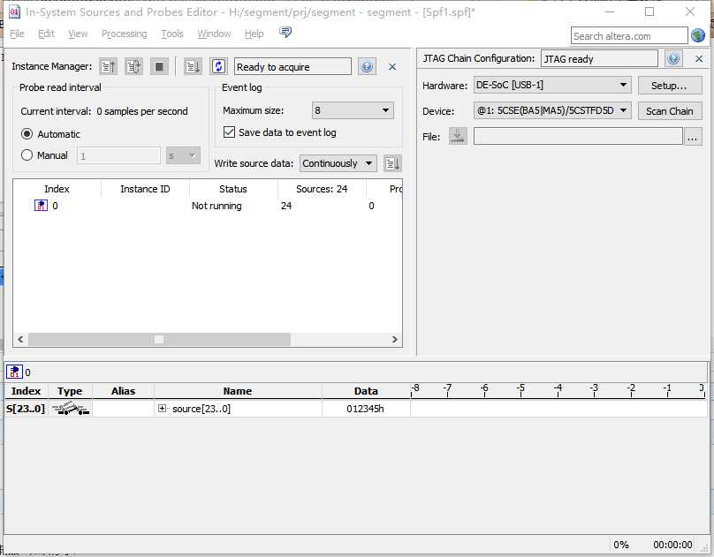This screenshot has width=714, height=557.
Task: Click the JTAG ready status field
Action: (599, 58)
